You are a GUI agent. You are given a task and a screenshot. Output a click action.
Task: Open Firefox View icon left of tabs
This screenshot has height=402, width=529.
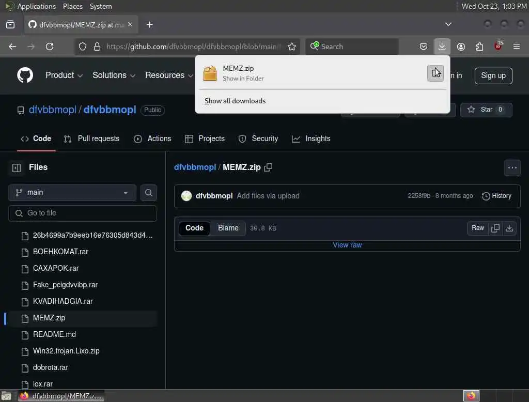coord(10,25)
